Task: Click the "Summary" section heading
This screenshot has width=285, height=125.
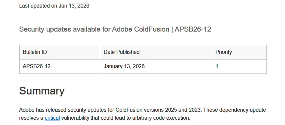Action: tap(42, 91)
